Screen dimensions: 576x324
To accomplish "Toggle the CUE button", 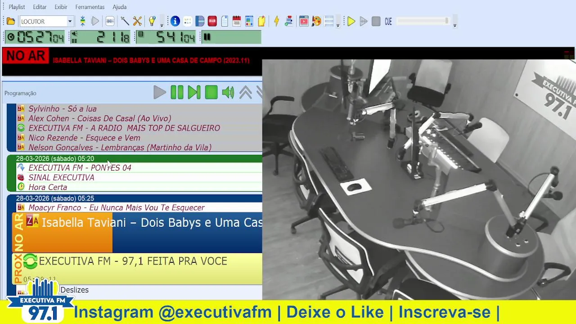I will coord(388,21).
